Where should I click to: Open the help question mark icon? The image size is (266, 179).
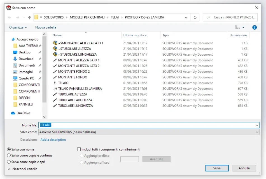(x=255, y=27)
